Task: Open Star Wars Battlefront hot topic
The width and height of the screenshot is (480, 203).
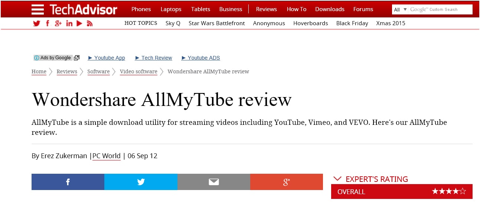Action: [217, 23]
